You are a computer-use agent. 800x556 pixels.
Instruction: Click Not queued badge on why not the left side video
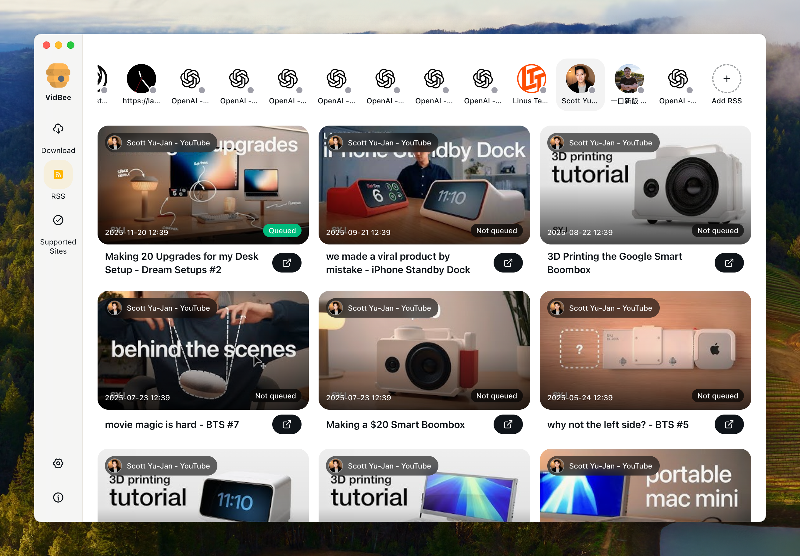point(717,396)
